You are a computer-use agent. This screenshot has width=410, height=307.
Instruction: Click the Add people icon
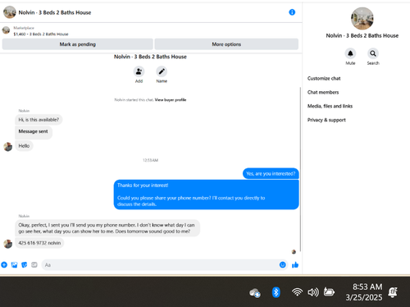(139, 71)
